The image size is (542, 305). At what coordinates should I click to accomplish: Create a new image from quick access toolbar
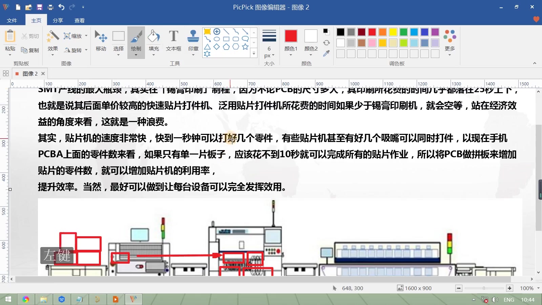pos(18,7)
